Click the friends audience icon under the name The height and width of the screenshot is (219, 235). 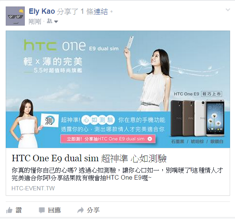point(50,21)
